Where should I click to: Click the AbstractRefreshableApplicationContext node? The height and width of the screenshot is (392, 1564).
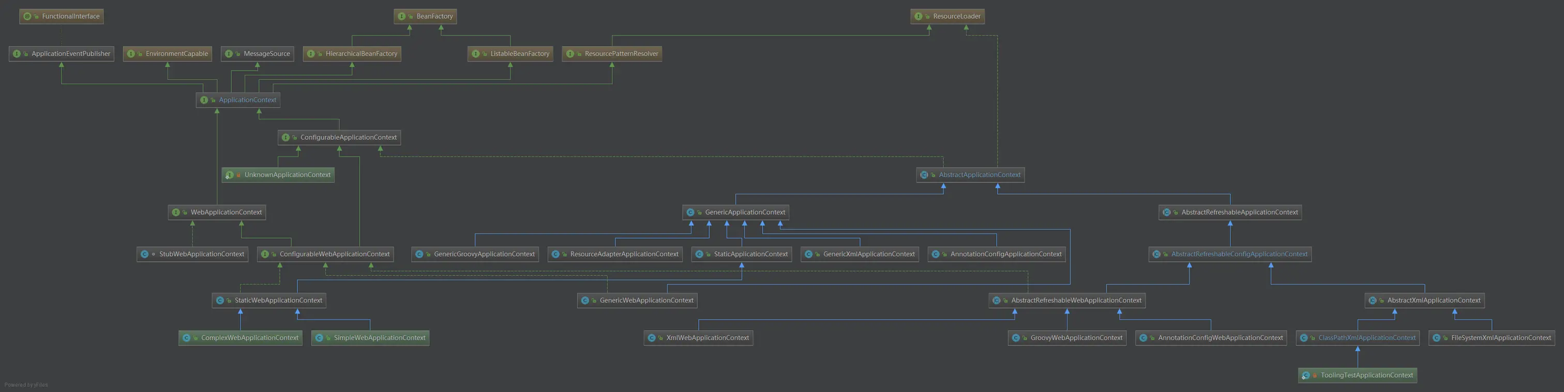1230,213
